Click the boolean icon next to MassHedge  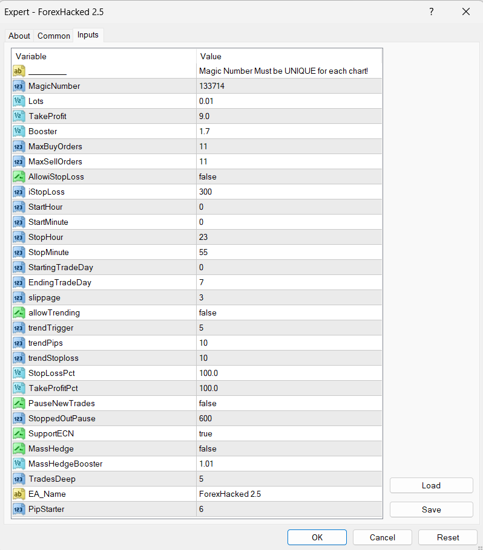pos(19,448)
